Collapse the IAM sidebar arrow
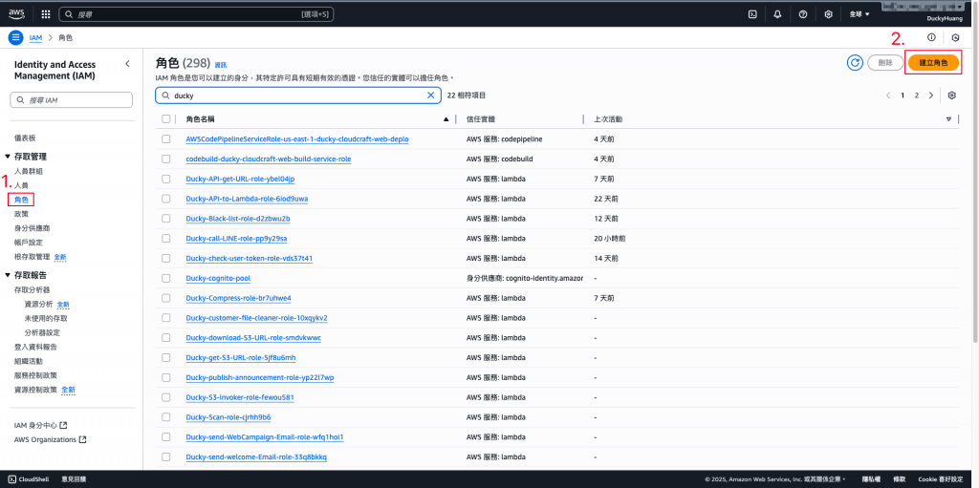 click(x=127, y=64)
